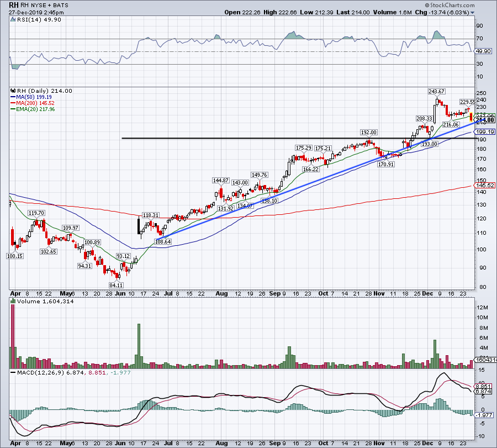
Task: Click the 208.33 price label
Action: [424, 118]
